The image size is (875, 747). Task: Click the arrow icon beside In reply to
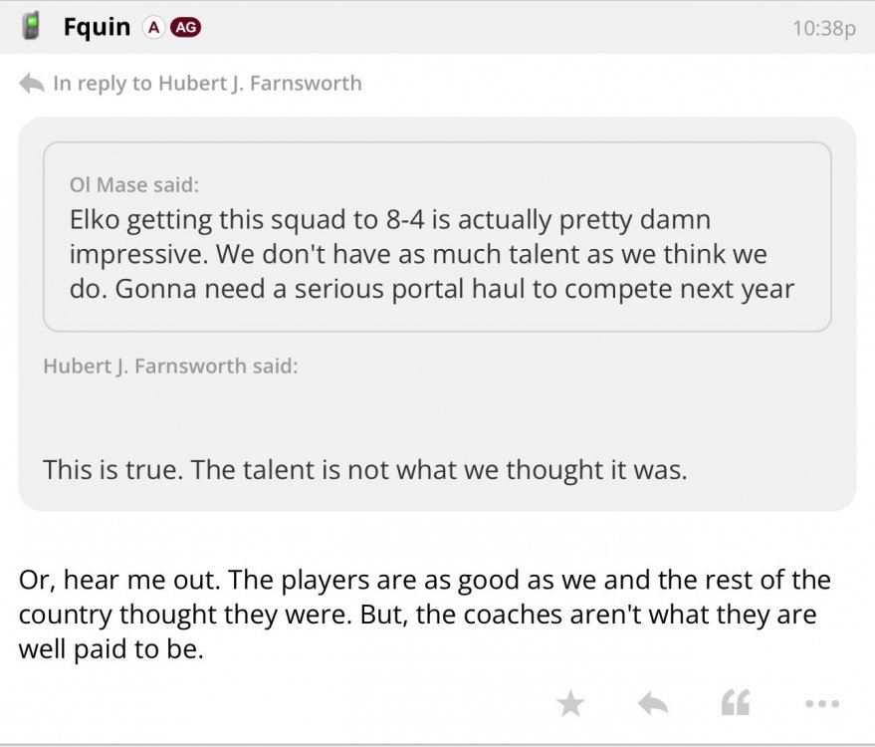tap(32, 83)
